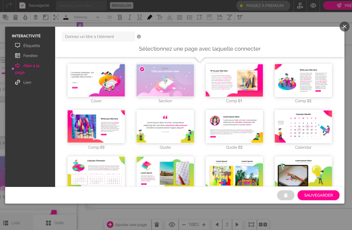Open the text alignment options
Image resolution: width=352 pixels, height=230 pixels.
[x=179, y=17]
